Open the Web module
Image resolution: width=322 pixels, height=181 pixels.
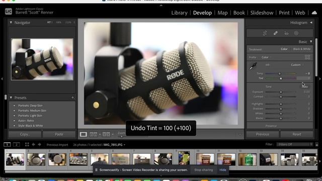[x=300, y=13]
